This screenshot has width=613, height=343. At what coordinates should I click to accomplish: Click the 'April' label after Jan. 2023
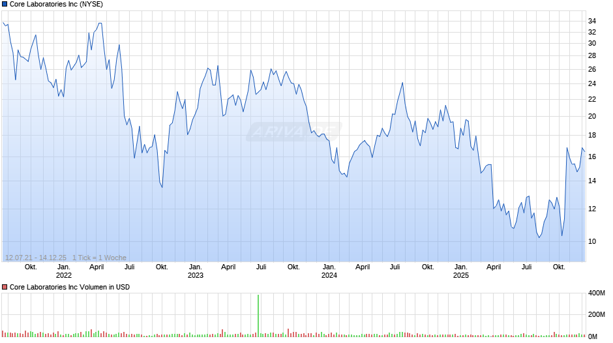click(x=228, y=267)
